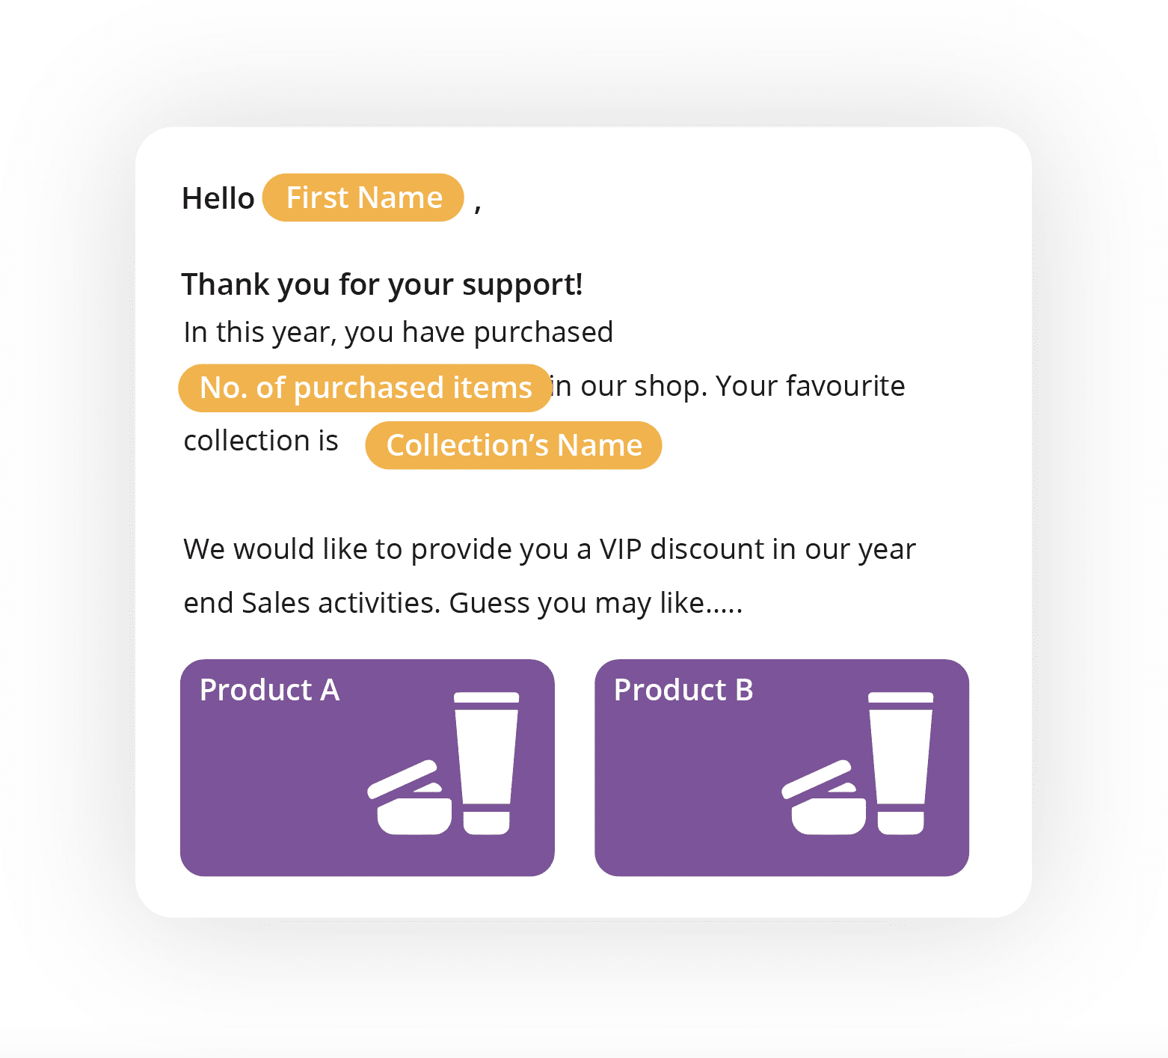Image resolution: width=1168 pixels, height=1058 pixels.
Task: Click the tube cap in Product A
Action: tap(487, 822)
